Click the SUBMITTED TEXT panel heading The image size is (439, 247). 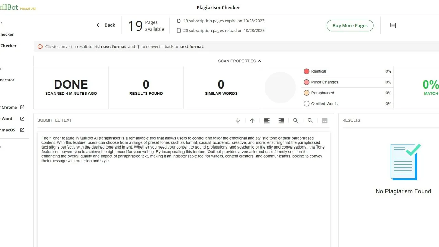point(55,120)
